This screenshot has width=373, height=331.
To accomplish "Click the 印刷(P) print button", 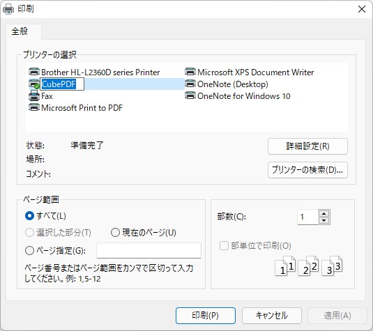I will [206, 316].
